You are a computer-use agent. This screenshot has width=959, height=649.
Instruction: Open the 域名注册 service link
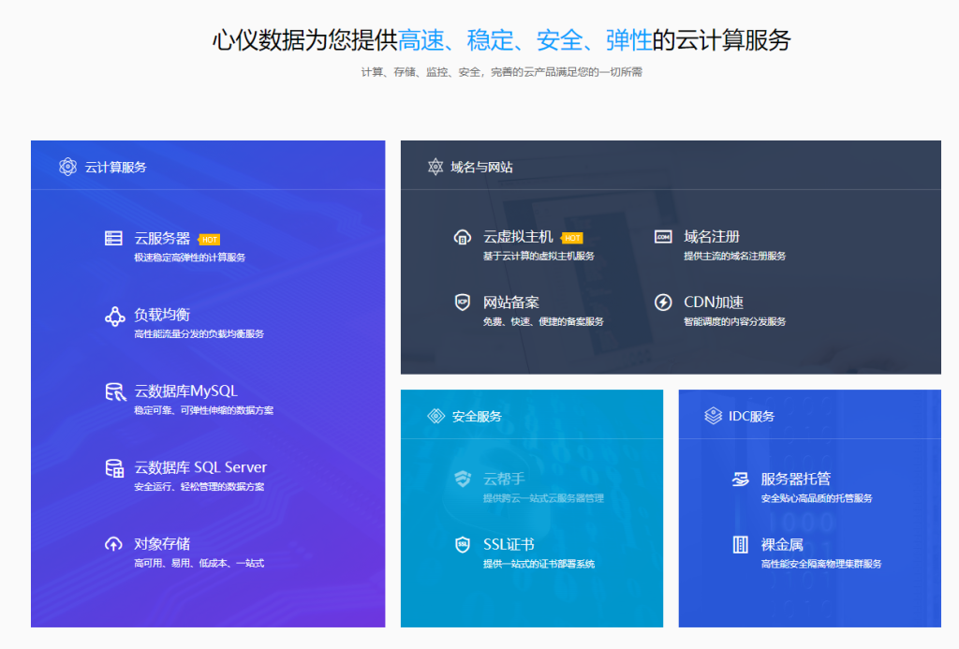[x=712, y=237]
